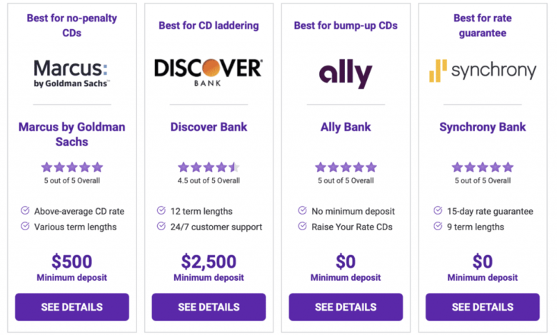557x335 pixels.
Task: Open the Synchrony Bank title link
Action: click(483, 127)
